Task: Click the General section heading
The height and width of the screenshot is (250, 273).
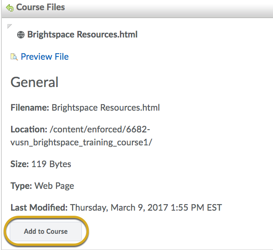Action: pyautogui.click(x=34, y=82)
